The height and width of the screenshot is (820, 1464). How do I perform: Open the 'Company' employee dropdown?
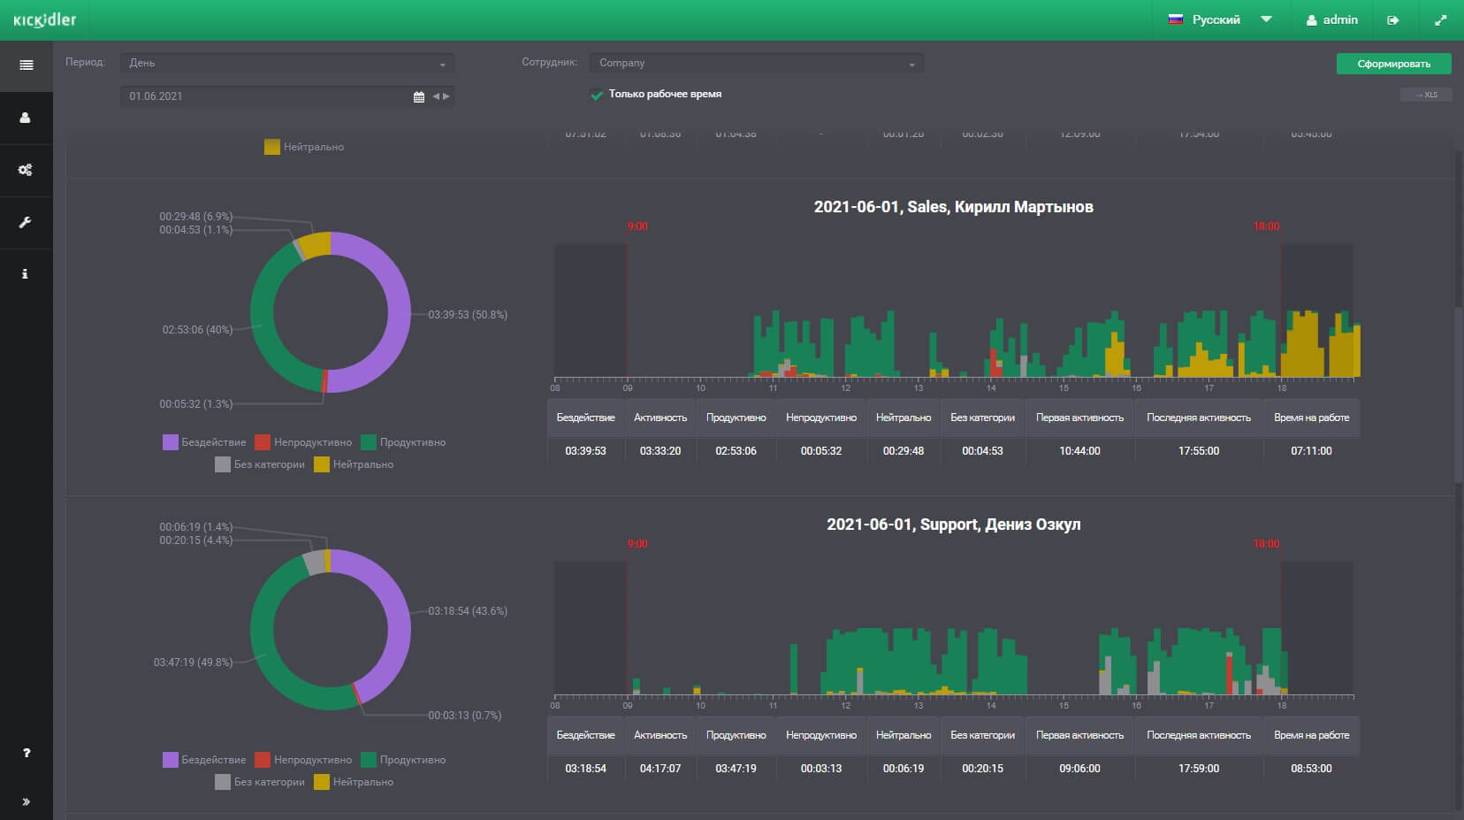pos(757,63)
